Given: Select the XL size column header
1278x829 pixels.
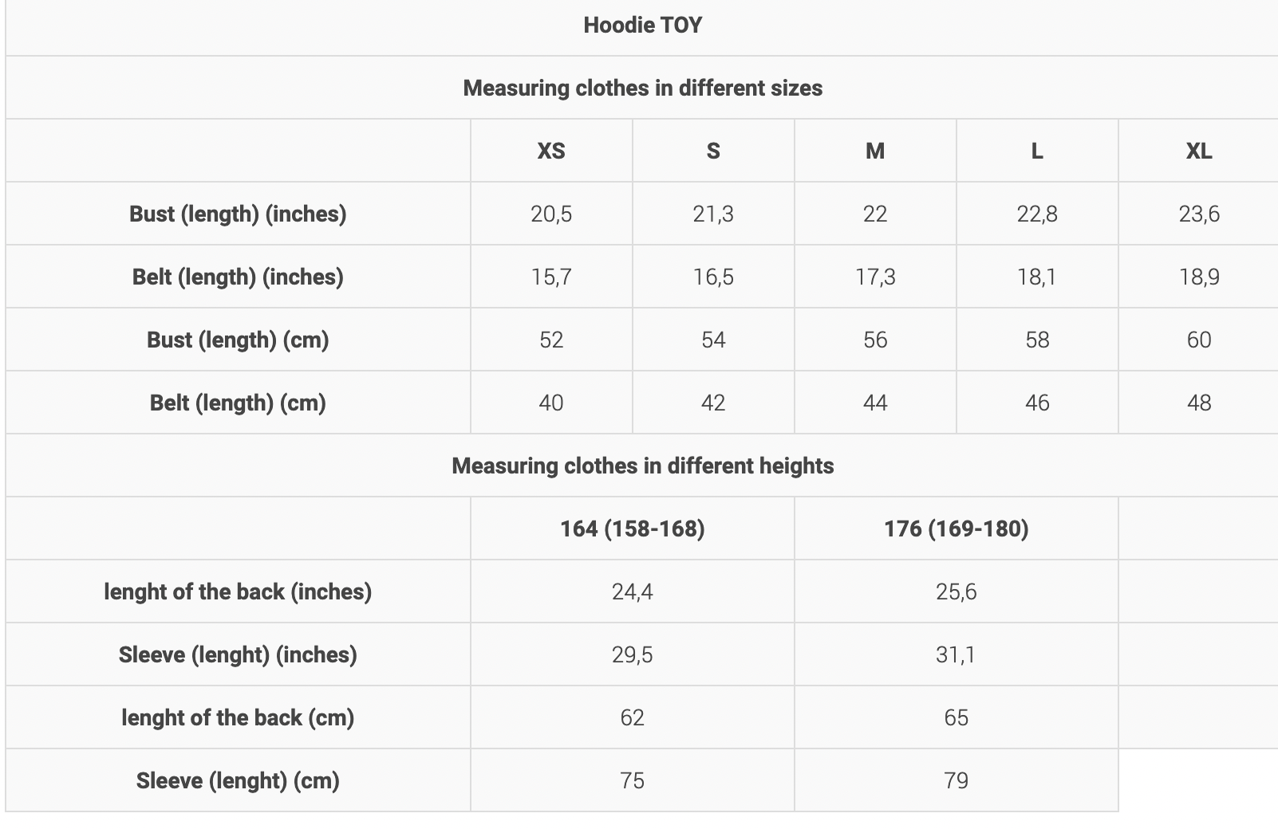Looking at the screenshot, I should point(1199,151).
